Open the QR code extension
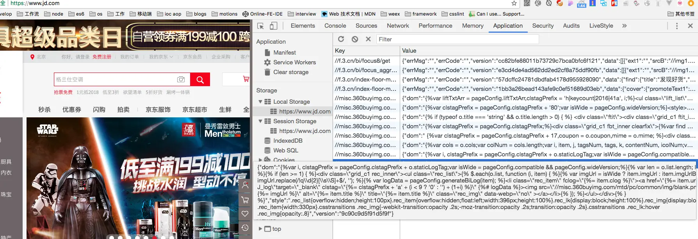This screenshot has height=239, width=698. (x=527, y=3)
